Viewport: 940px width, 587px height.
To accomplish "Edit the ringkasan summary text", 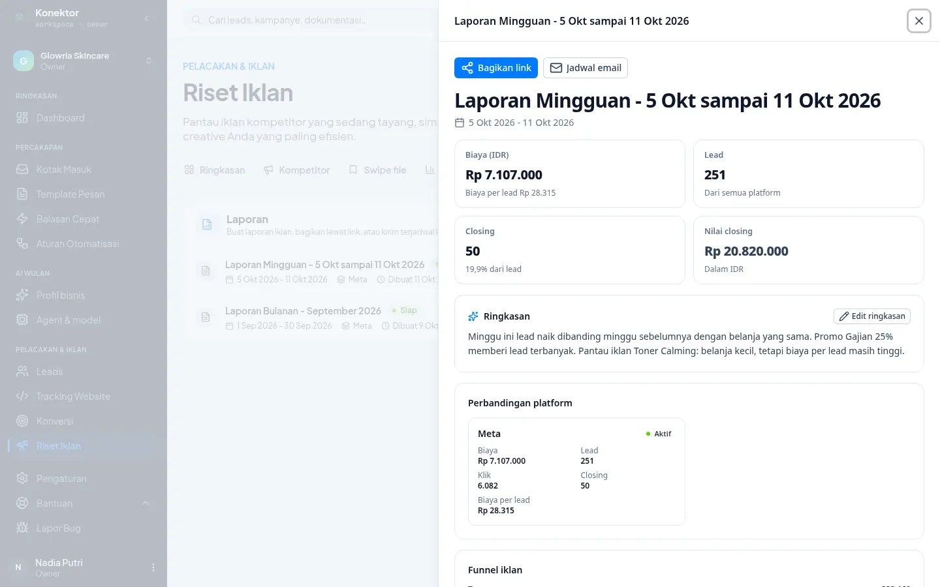I will (x=872, y=316).
